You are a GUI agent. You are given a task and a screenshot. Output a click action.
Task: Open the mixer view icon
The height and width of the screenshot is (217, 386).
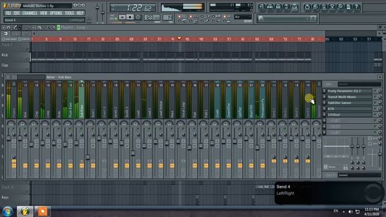coord(294,7)
